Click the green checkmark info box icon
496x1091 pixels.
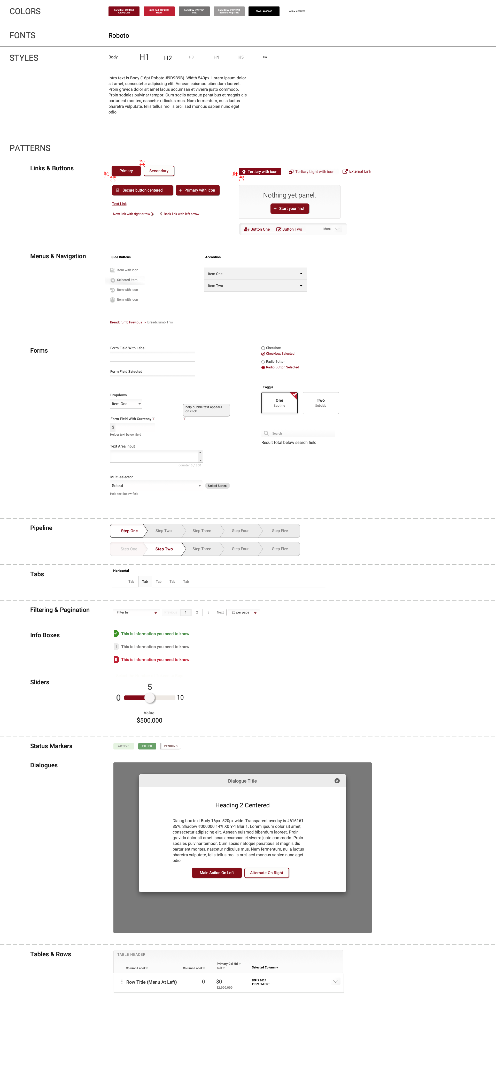(117, 634)
